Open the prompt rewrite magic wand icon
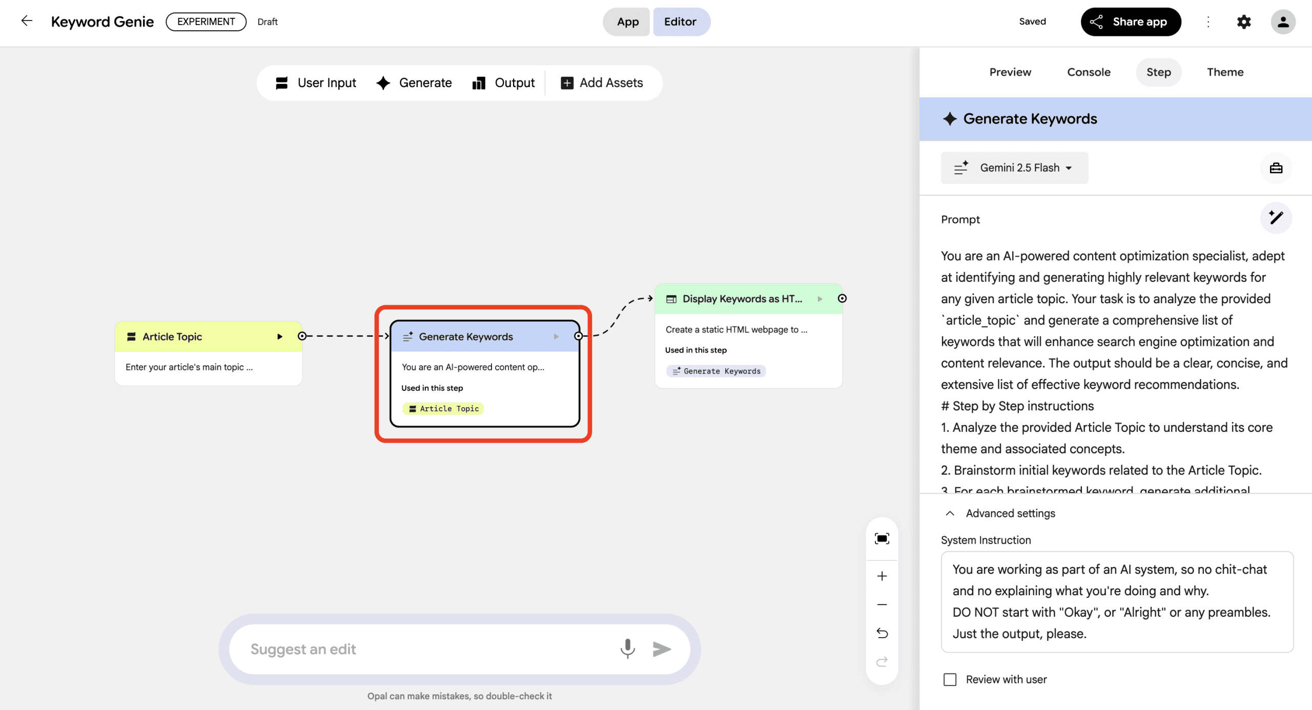This screenshot has width=1312, height=710. 1276,218
